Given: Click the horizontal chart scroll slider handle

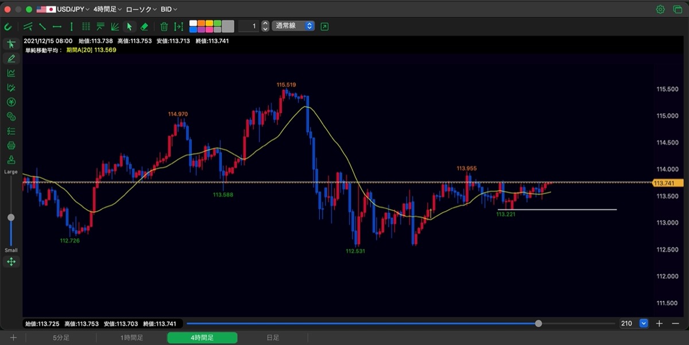Looking at the screenshot, I should coord(538,323).
